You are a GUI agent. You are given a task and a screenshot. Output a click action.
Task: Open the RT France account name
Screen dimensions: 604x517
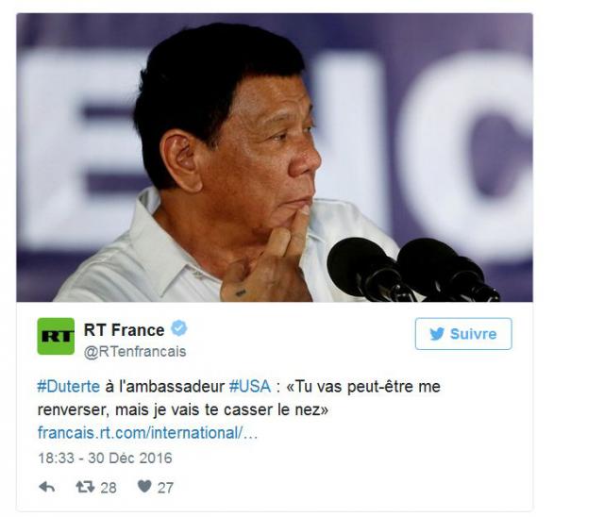tap(124, 330)
